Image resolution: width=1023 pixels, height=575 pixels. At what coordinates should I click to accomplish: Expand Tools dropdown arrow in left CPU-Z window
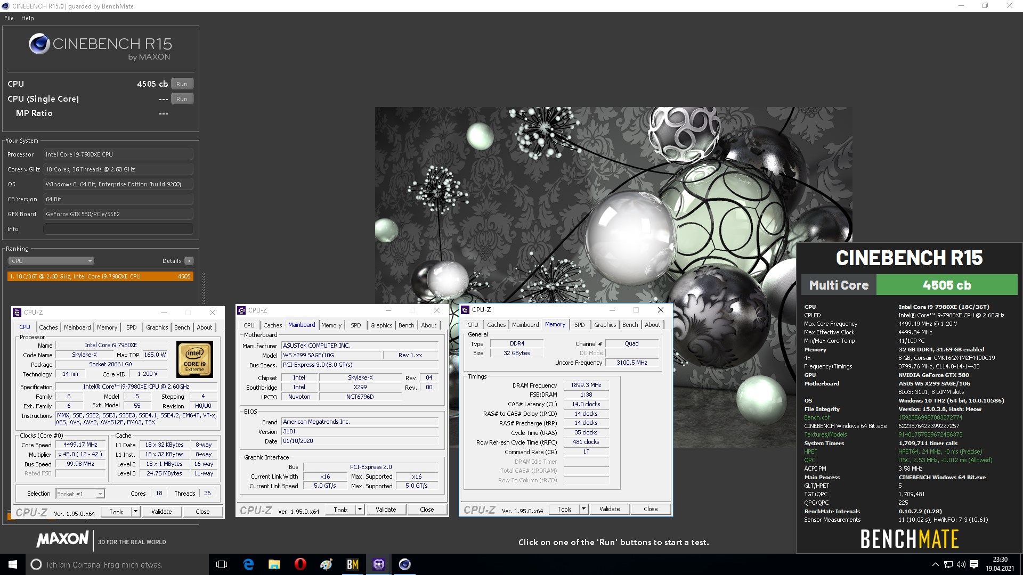pos(135,512)
